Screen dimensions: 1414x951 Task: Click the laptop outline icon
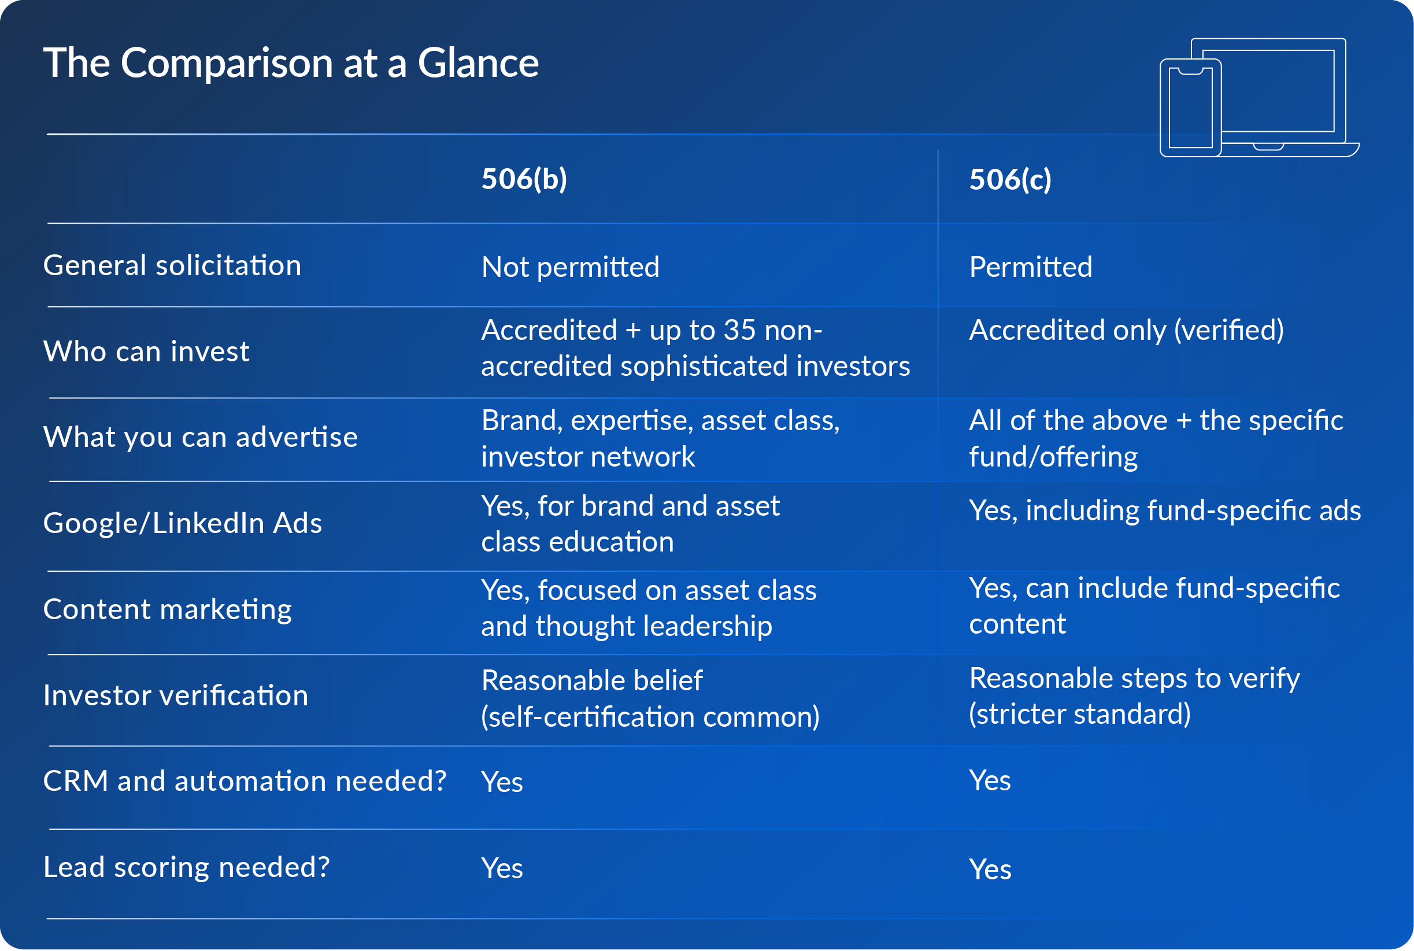(1278, 91)
